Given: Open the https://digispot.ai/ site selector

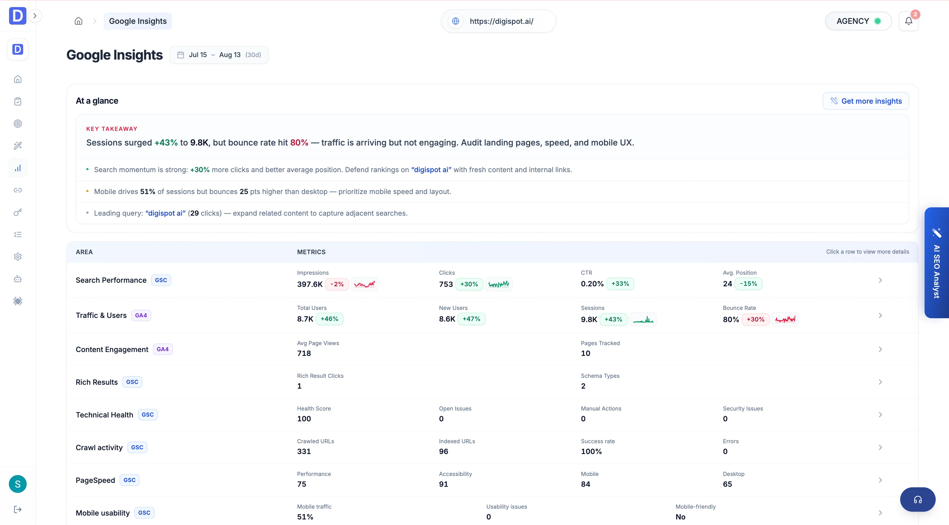Looking at the screenshot, I should pos(498,21).
